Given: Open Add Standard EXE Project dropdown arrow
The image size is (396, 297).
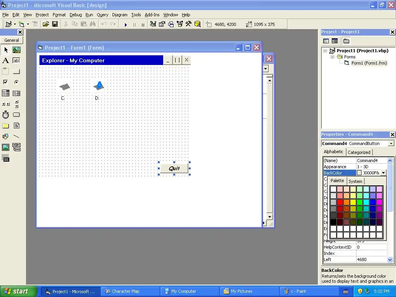Looking at the screenshot, I should point(15,24).
